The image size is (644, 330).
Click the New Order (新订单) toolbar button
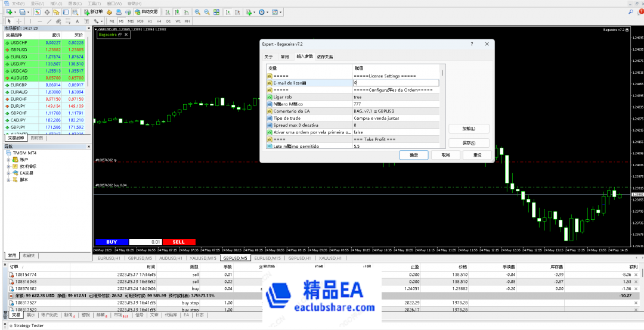(94, 12)
